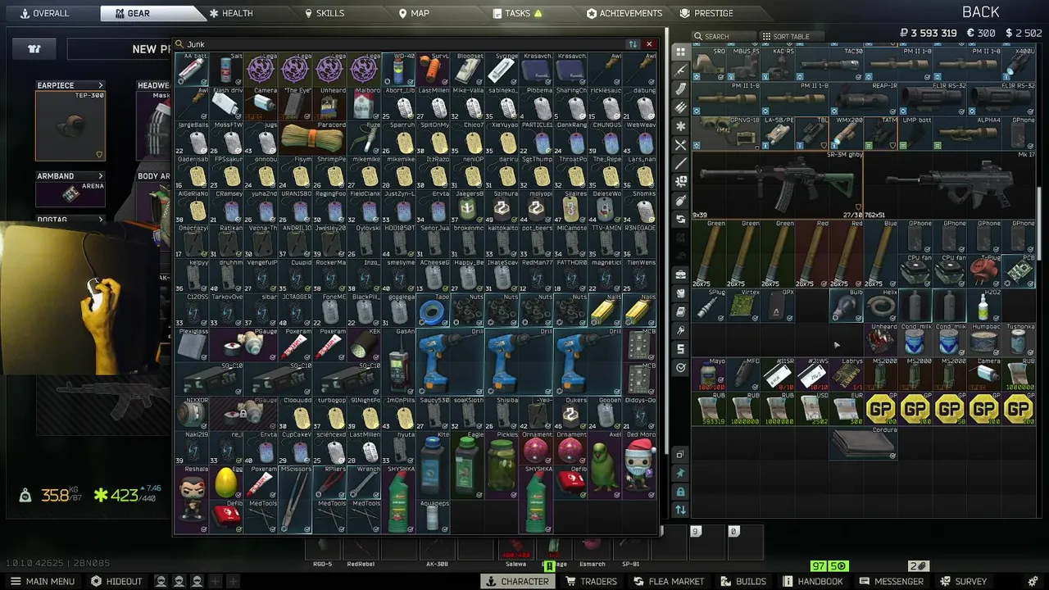This screenshot has width=1049, height=590.
Task: Toggle the stash lock icon
Action: (x=680, y=492)
